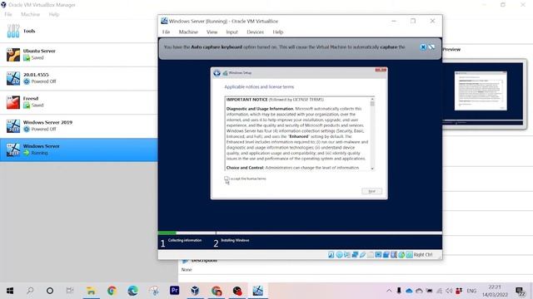
Task: Click the audio indicator in VM status bar
Action: click(x=346, y=255)
